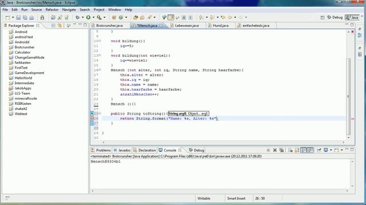Toggle Show Console on Standard Out

(x=304, y=150)
